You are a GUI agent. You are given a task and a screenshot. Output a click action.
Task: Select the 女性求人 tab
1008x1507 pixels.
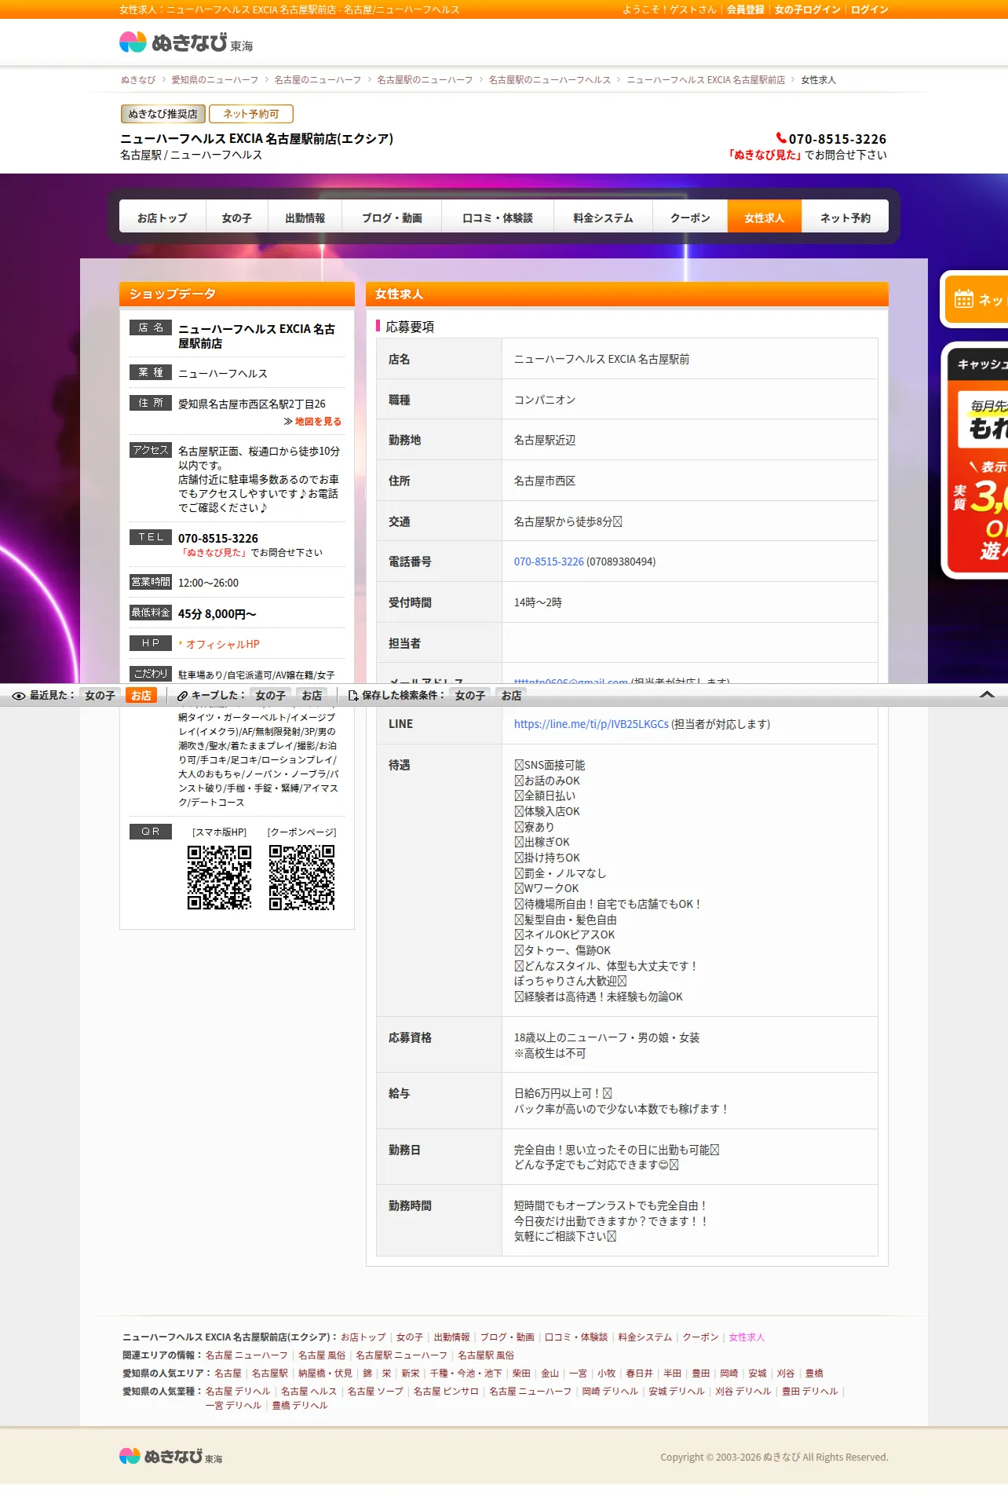[x=765, y=218]
